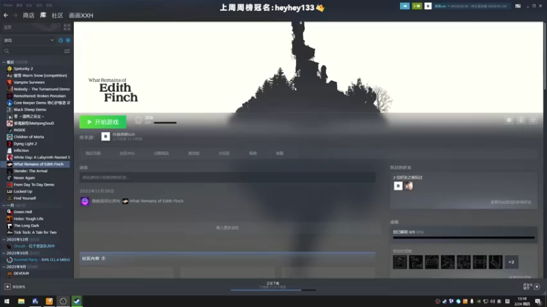The width and height of the screenshot is (547, 307).
Task: Toggle the recent-activity clock filter icon
Action: pos(61,40)
